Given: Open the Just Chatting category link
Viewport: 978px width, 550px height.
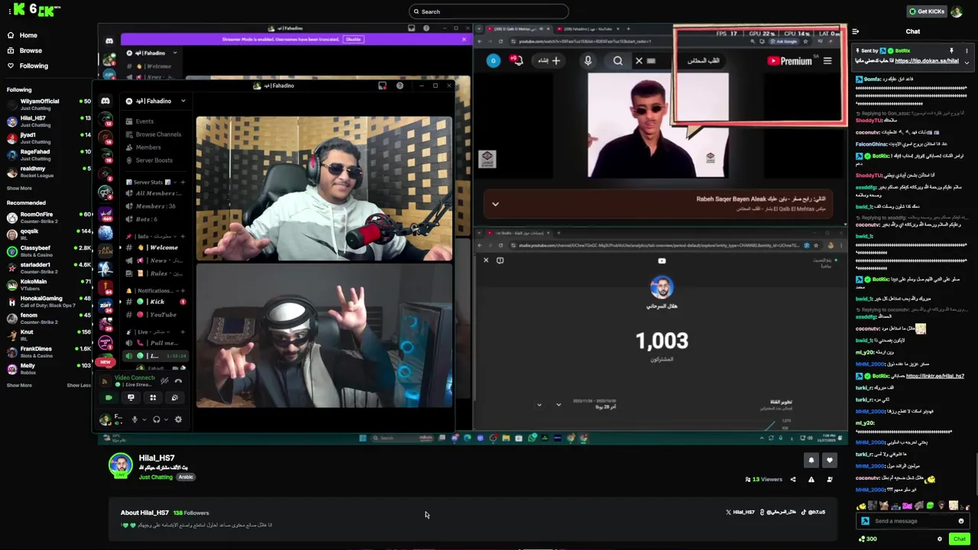Looking at the screenshot, I should (x=156, y=477).
